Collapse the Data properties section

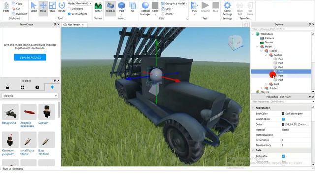coord(253,150)
